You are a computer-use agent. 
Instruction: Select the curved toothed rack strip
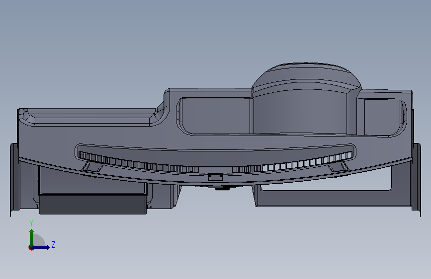[215, 162]
